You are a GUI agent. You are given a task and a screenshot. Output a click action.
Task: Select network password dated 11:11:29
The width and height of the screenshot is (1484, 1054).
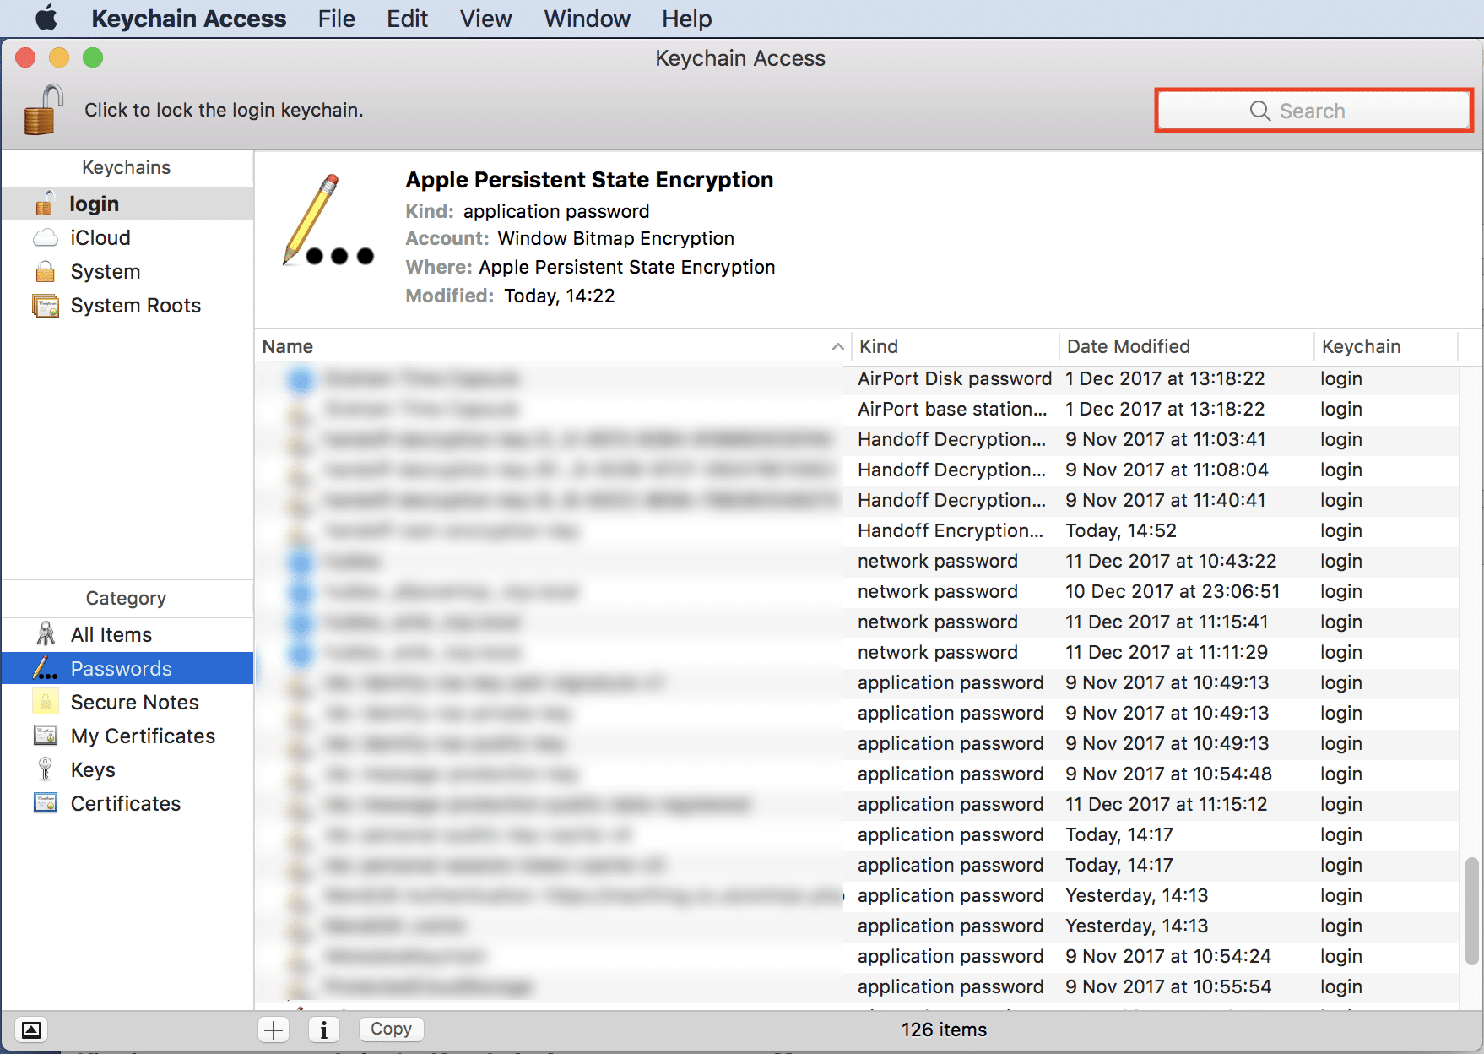click(x=857, y=652)
